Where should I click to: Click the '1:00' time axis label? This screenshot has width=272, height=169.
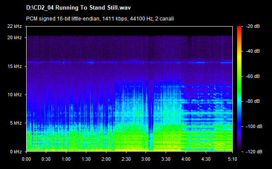pos(66,159)
